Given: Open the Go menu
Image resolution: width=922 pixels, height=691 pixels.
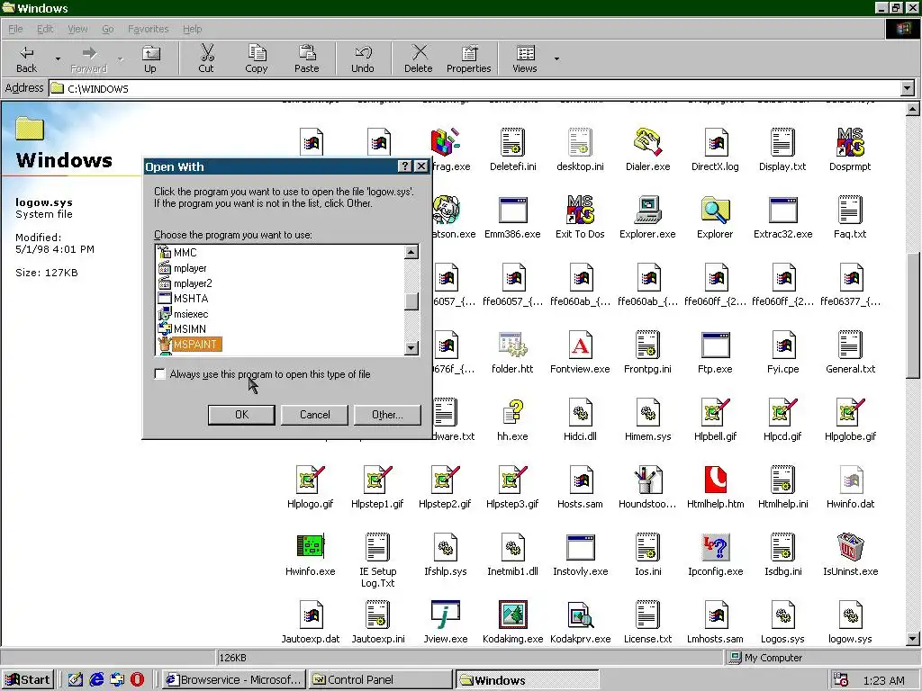Looking at the screenshot, I should (x=108, y=29).
